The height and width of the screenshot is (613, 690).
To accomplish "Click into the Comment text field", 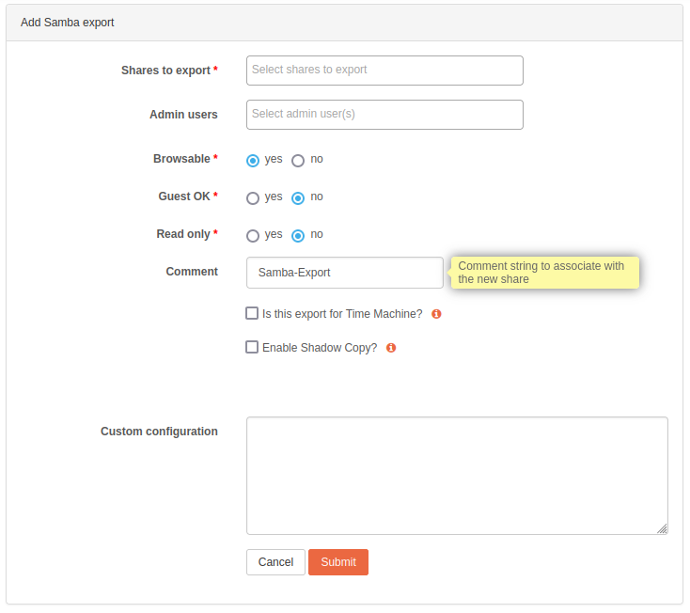I will tap(344, 273).
